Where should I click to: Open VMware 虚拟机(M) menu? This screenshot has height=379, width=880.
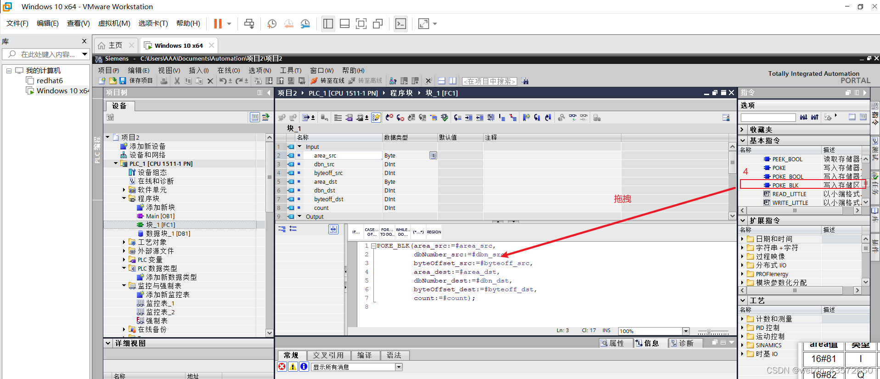(x=114, y=23)
